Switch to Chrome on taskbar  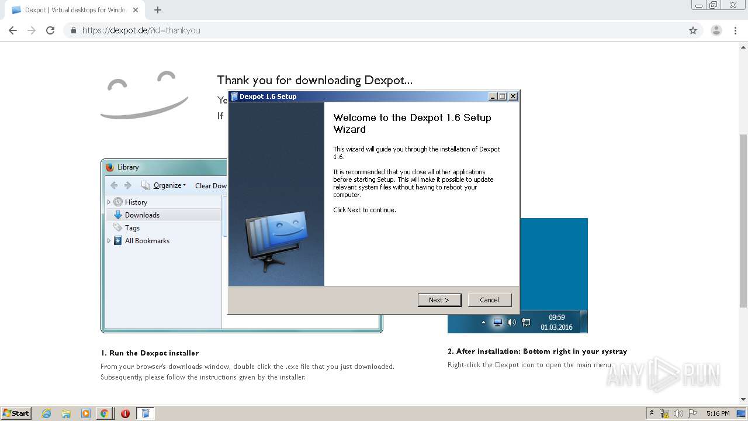tap(104, 413)
